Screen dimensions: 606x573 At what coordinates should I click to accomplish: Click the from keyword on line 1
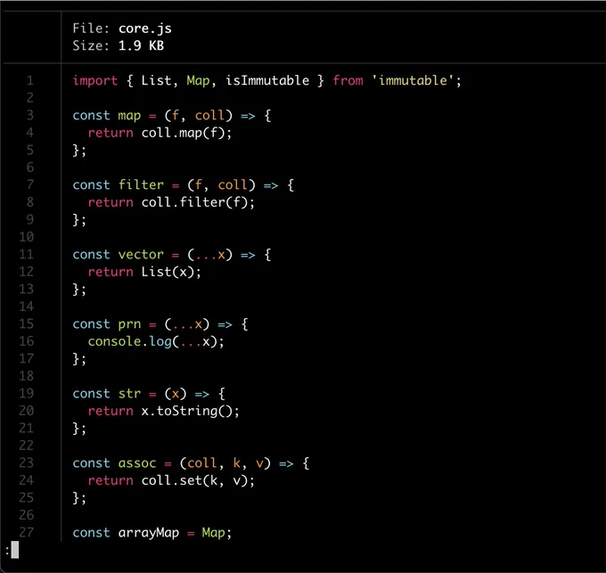point(348,80)
